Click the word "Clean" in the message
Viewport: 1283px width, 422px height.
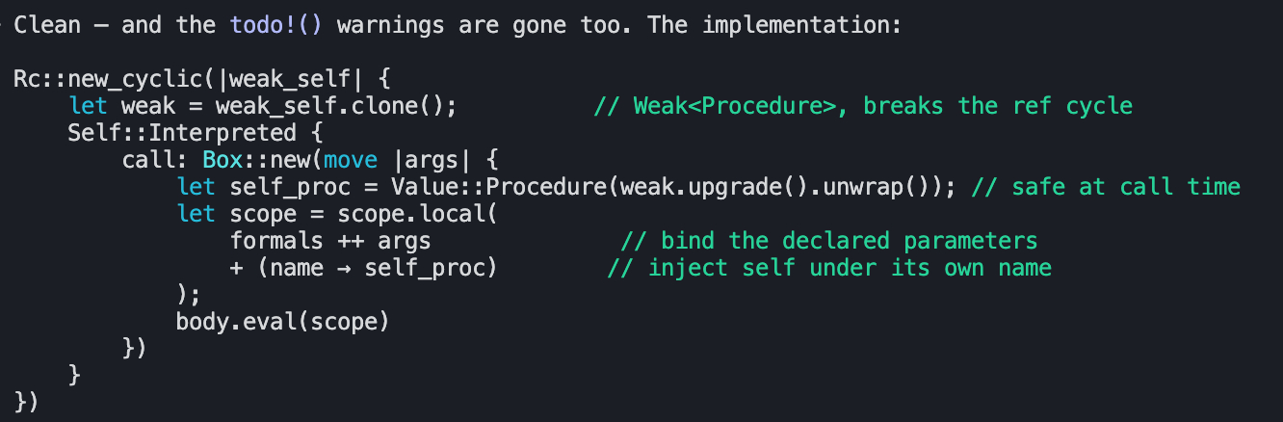click(47, 24)
